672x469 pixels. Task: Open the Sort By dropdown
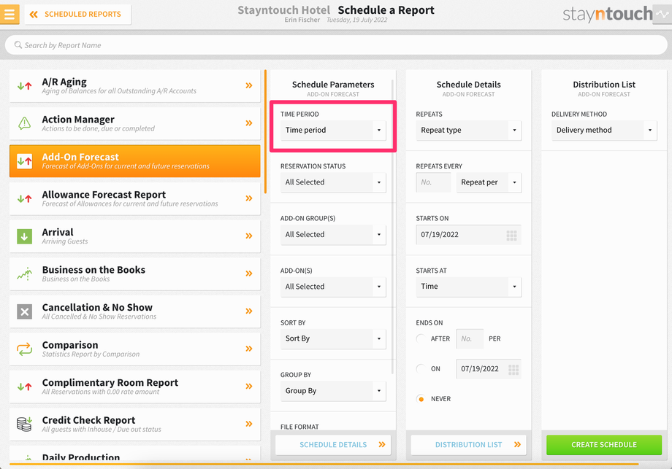[x=333, y=338]
